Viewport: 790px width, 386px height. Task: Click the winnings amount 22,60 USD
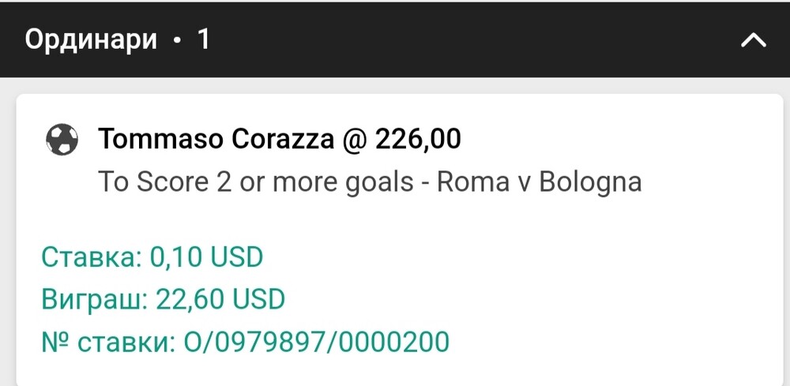(x=220, y=299)
